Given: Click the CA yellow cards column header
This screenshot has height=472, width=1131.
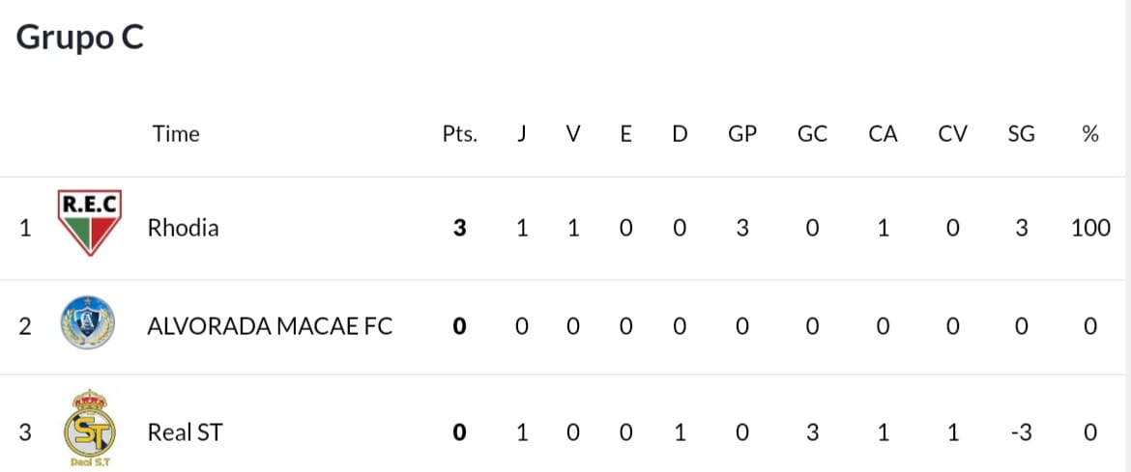Looking at the screenshot, I should click(883, 134).
